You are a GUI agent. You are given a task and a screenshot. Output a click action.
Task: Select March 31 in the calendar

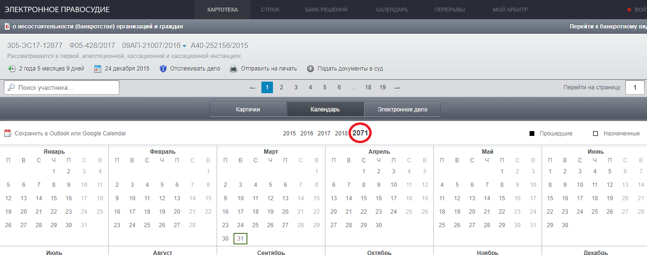click(240, 239)
